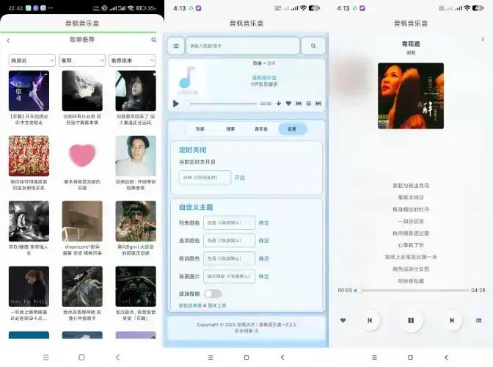Toggle the 玻璃模糊 switch

pyautogui.click(x=212, y=294)
